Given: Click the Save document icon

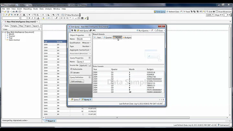Looking at the screenshot, I should click(x=8, y=12).
